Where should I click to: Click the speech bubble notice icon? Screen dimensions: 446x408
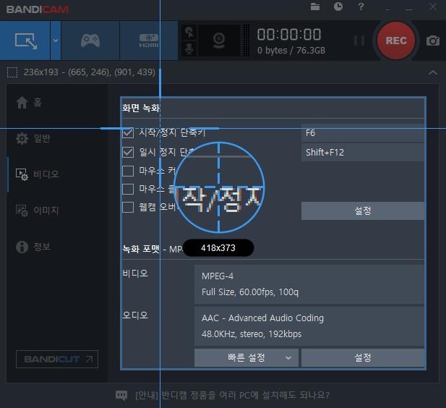121,395
